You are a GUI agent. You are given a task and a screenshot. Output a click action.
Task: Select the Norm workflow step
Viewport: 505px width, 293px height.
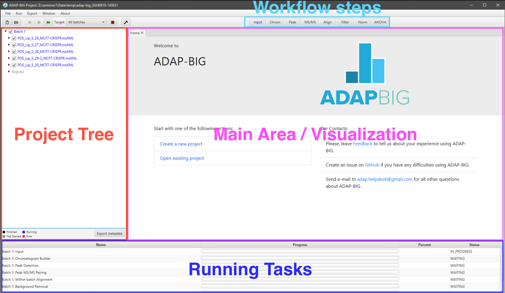pos(363,22)
